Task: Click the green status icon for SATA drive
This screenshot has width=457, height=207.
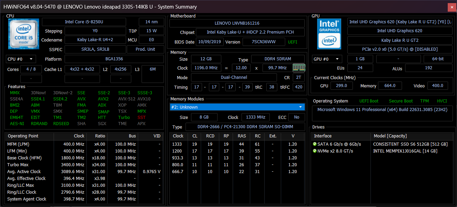Action: click(x=315, y=144)
